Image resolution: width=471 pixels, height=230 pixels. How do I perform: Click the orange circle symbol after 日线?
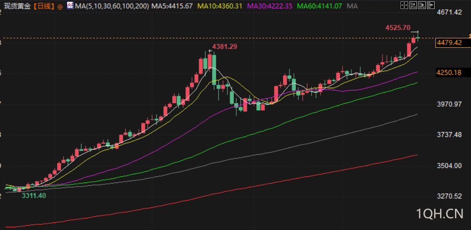[60, 7]
